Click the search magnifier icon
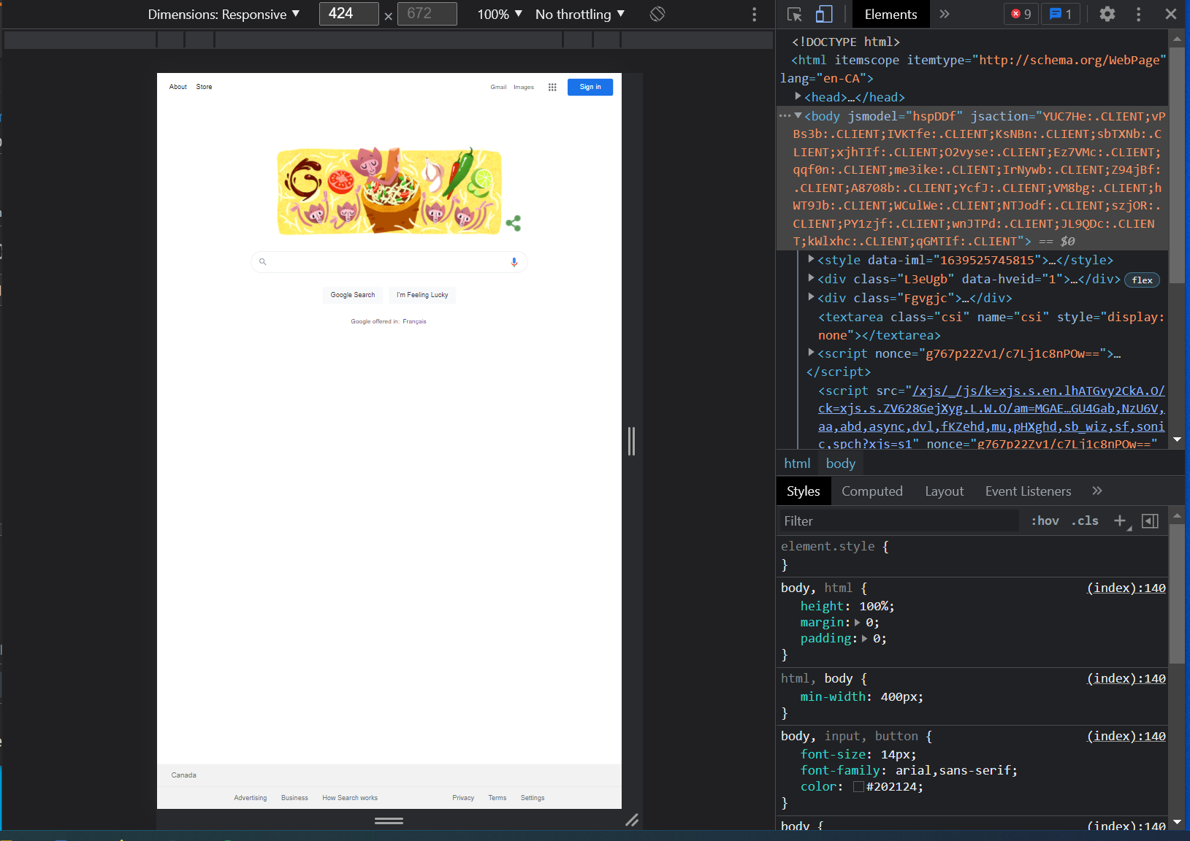The image size is (1190, 841). [x=263, y=261]
